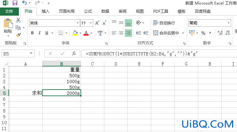
Task: Click 合并后居中 merge and center button
Action: point(166,33)
